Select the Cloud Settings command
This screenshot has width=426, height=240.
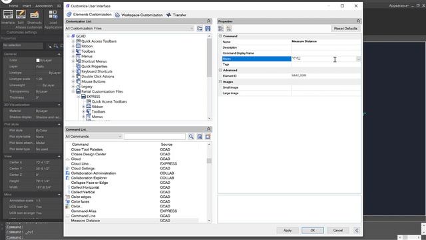[83, 169]
